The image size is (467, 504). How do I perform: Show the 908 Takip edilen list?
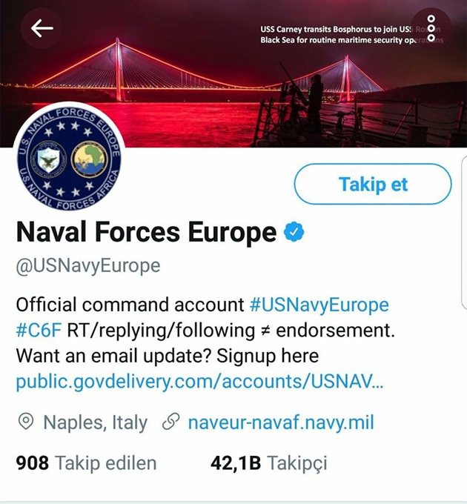click(86, 463)
